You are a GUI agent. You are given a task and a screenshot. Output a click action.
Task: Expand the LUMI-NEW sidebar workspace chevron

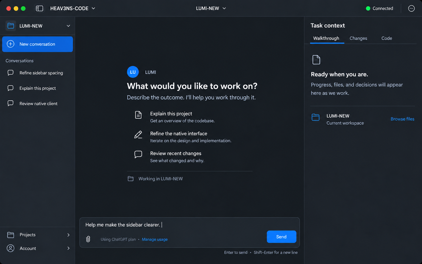(x=68, y=26)
